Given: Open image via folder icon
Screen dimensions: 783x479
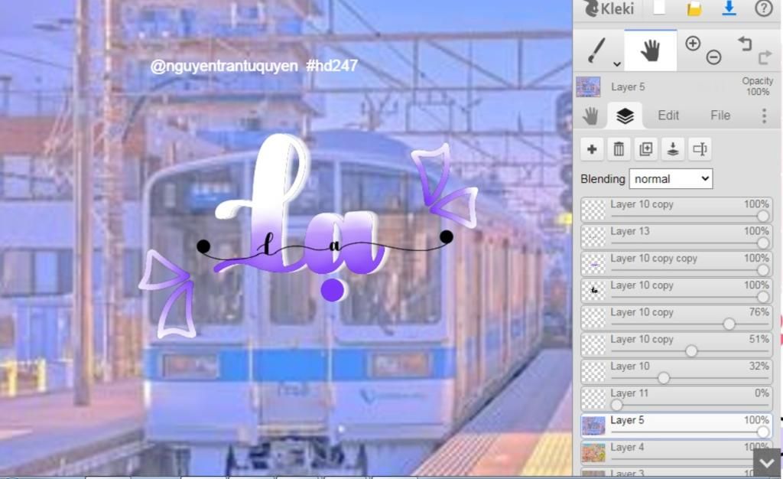Looking at the screenshot, I should [694, 8].
